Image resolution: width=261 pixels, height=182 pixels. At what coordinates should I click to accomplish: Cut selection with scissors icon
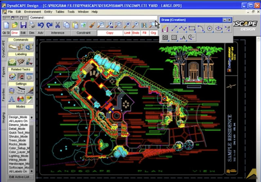[58, 25]
